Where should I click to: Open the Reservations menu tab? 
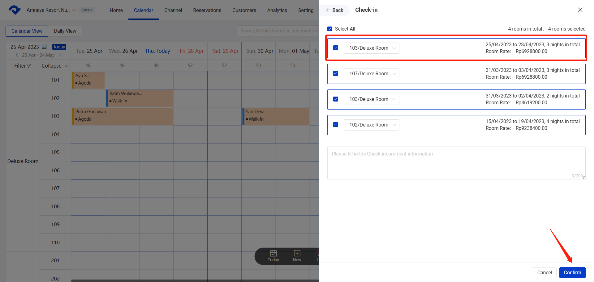(207, 10)
